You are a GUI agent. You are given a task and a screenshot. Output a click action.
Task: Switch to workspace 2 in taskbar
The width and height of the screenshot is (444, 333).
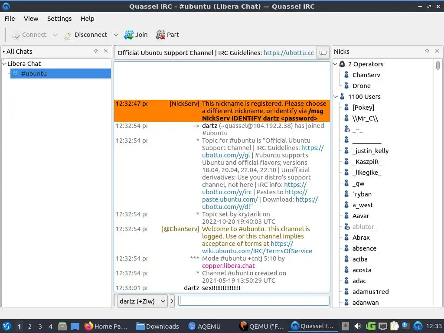(30, 326)
